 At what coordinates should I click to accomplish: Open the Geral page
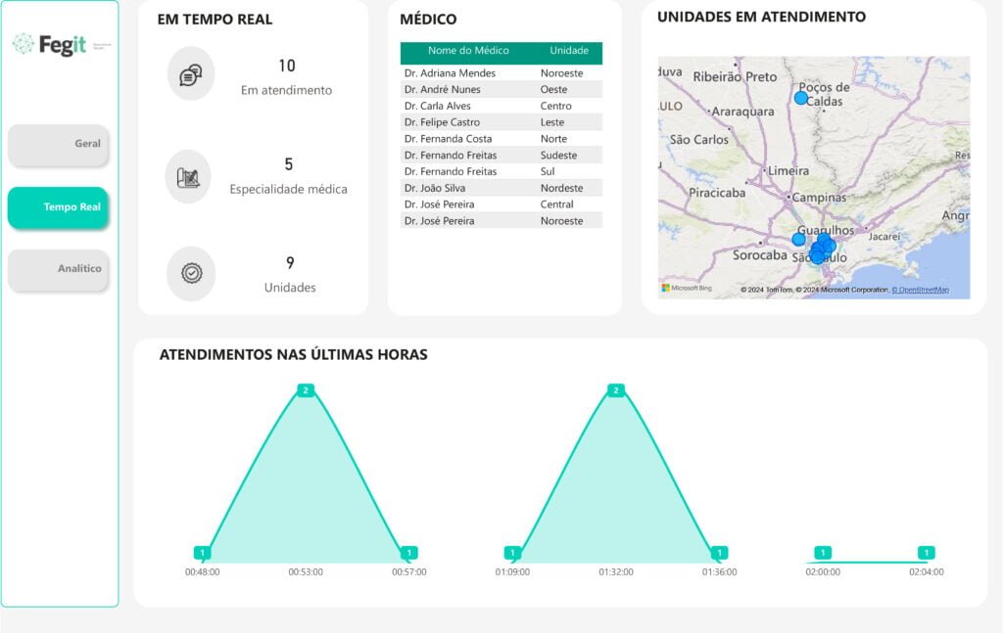(59, 144)
